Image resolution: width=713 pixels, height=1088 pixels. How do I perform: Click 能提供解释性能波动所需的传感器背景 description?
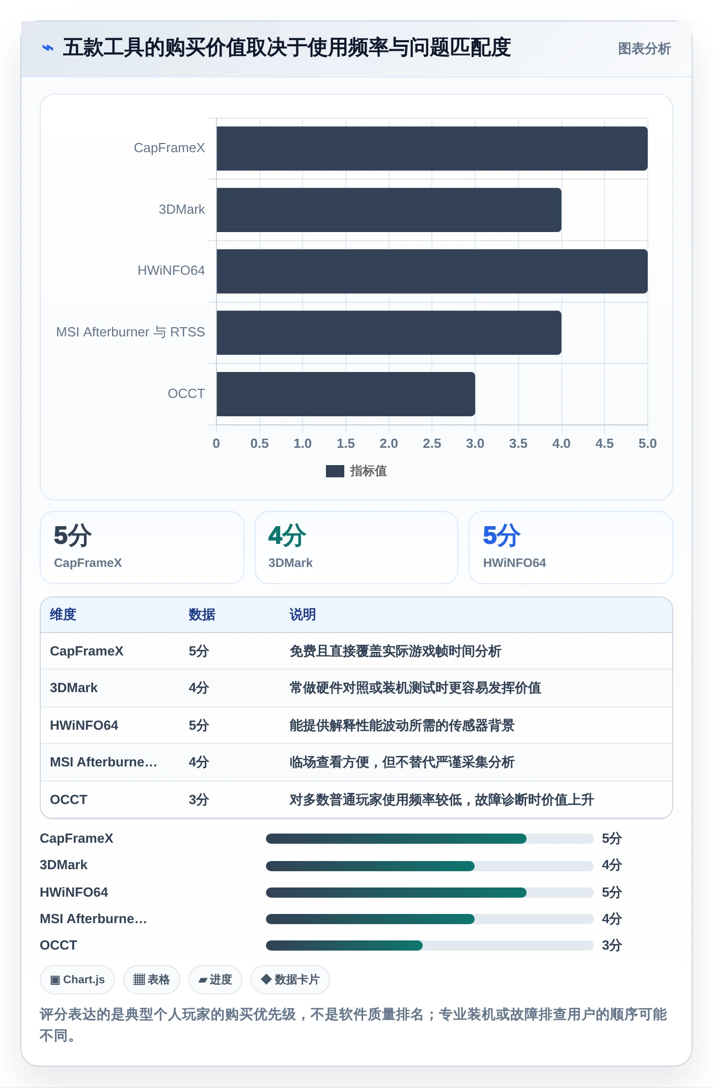(x=402, y=726)
